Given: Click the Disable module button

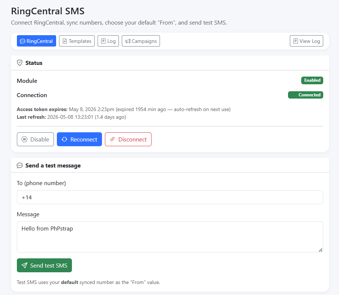Looking at the screenshot, I should pos(35,139).
